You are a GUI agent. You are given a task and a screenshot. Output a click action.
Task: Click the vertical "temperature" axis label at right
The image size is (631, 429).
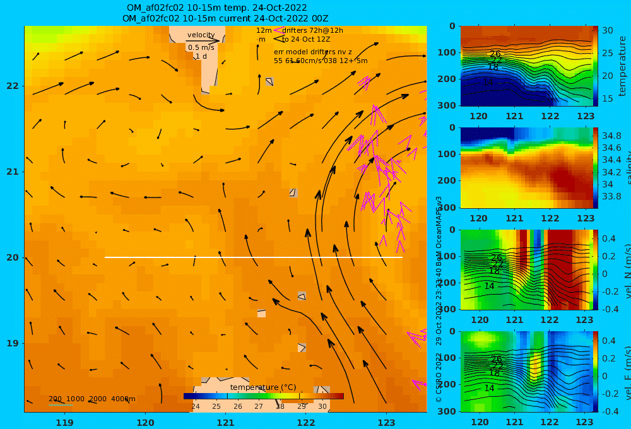(x=623, y=66)
